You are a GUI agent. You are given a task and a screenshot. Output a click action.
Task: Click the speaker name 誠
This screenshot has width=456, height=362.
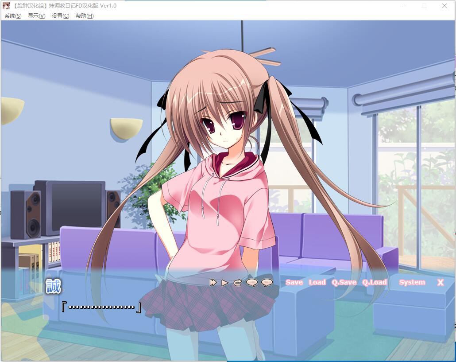pos(53,286)
